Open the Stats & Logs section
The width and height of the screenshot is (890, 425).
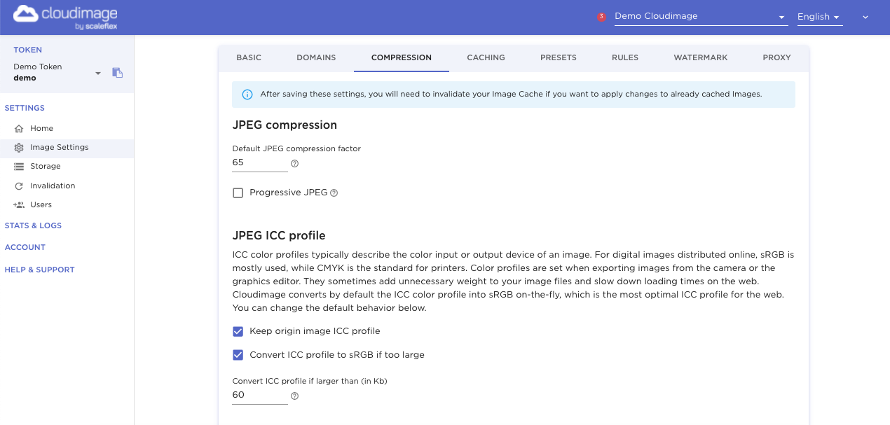[33, 225]
